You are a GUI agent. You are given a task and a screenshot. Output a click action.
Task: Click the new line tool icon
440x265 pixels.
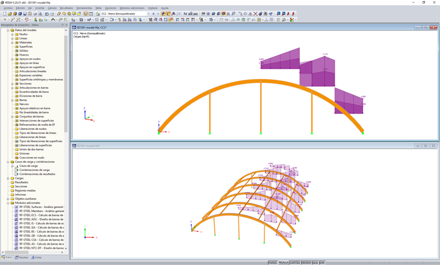pyautogui.click(x=13, y=20)
